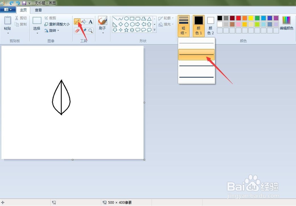Open the Paint file menu button

click(x=8, y=10)
